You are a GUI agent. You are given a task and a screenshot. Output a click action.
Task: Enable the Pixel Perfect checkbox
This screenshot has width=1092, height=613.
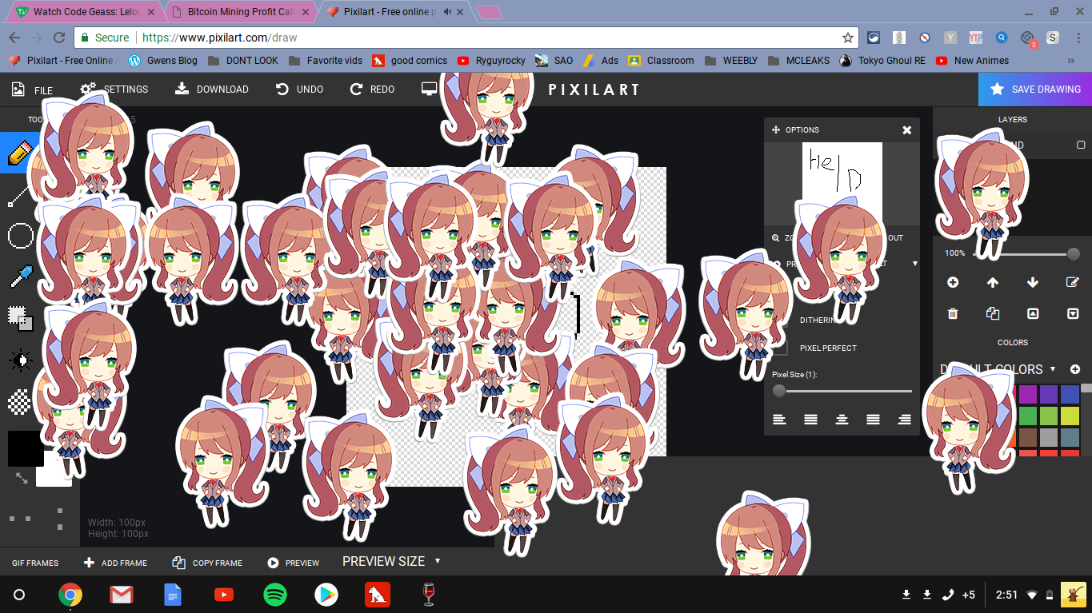click(780, 348)
